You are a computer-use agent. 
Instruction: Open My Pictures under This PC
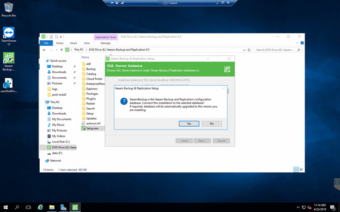click(59, 130)
